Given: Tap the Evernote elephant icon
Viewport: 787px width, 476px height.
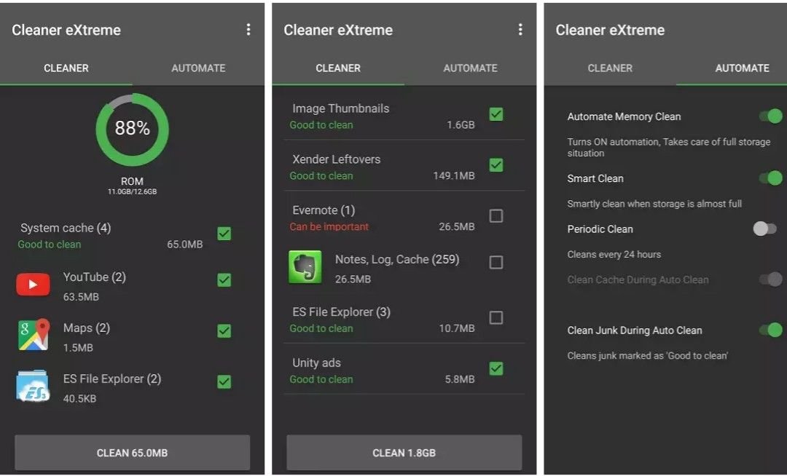Looking at the screenshot, I should coord(305,267).
